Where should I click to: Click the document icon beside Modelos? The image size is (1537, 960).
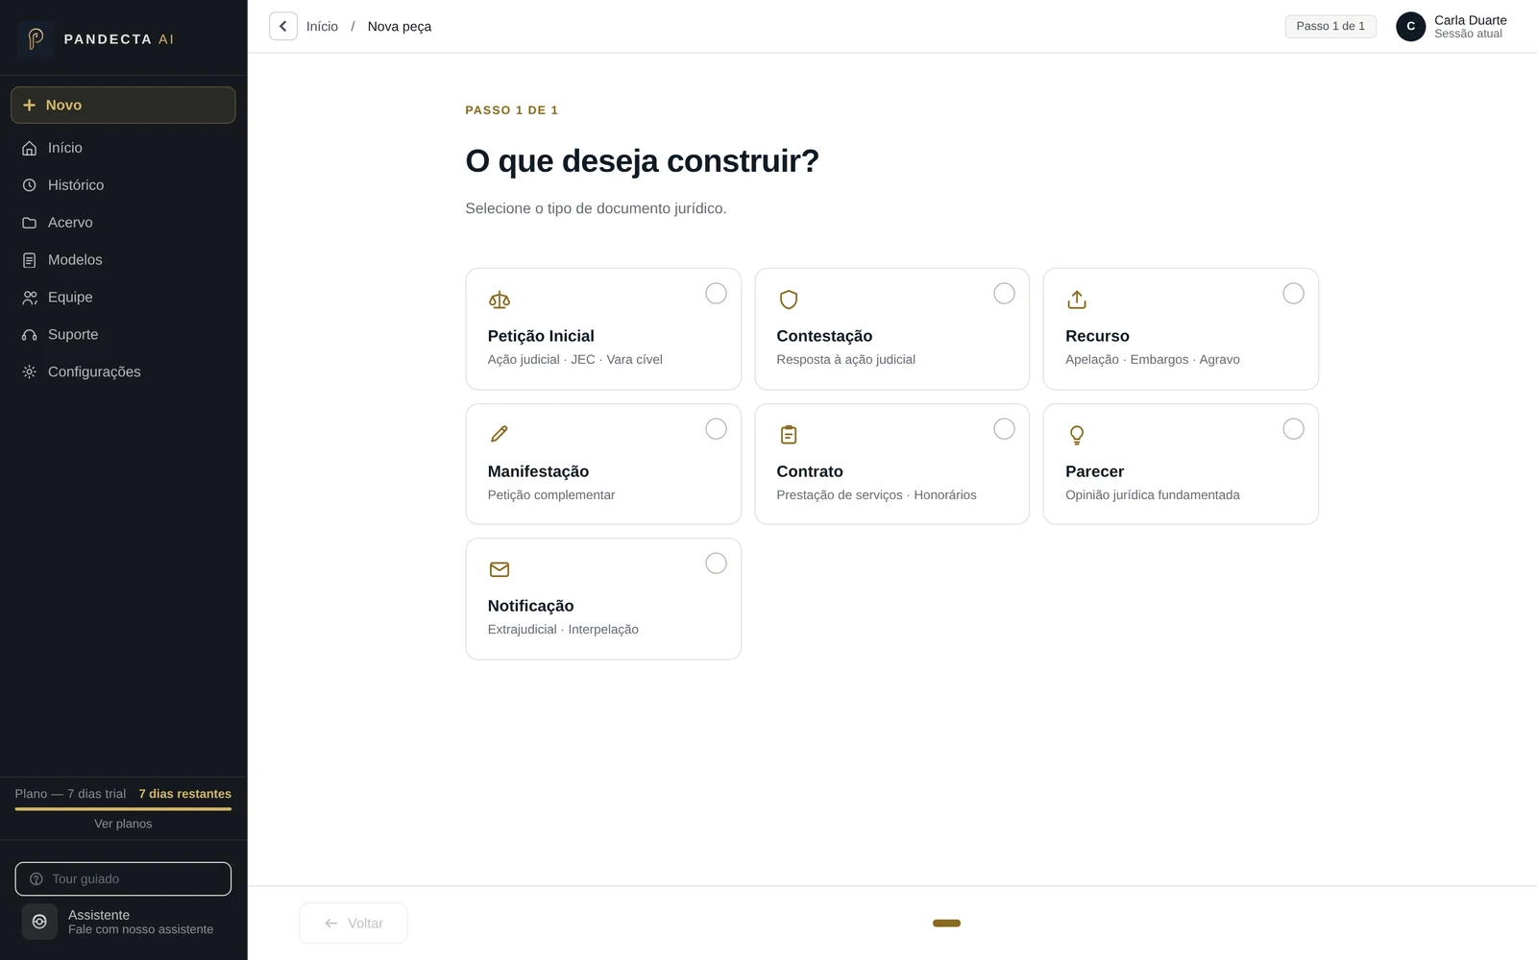[30, 260]
